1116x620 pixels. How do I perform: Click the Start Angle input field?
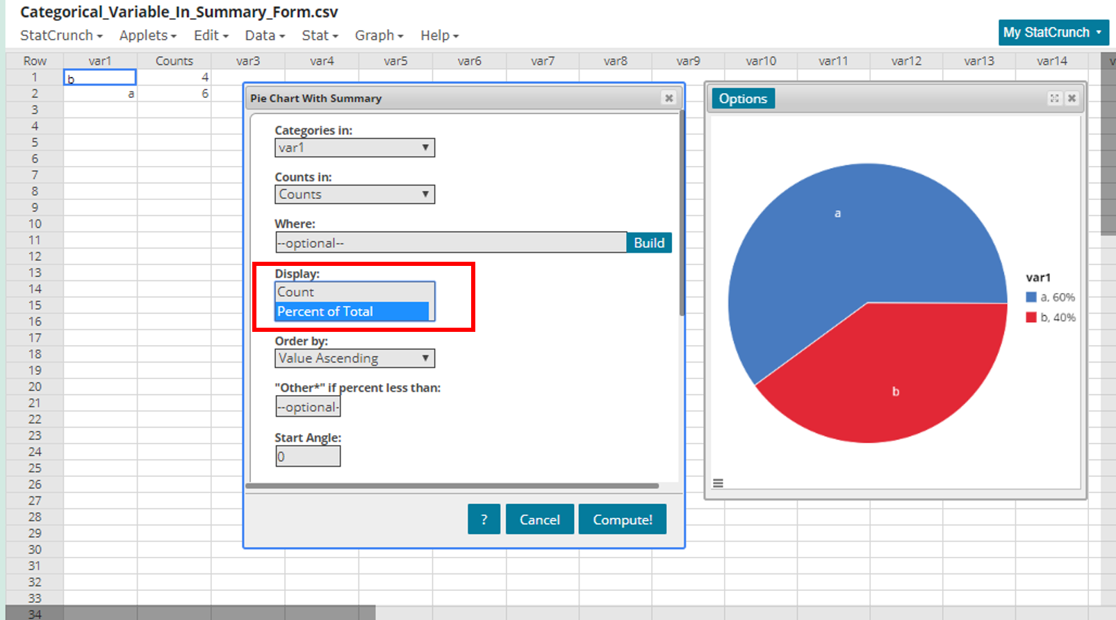click(308, 456)
